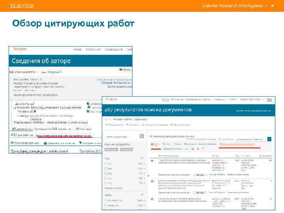Open the Lists menu in results window
Viewport: 284px width, 213px height.
[x=207, y=99]
